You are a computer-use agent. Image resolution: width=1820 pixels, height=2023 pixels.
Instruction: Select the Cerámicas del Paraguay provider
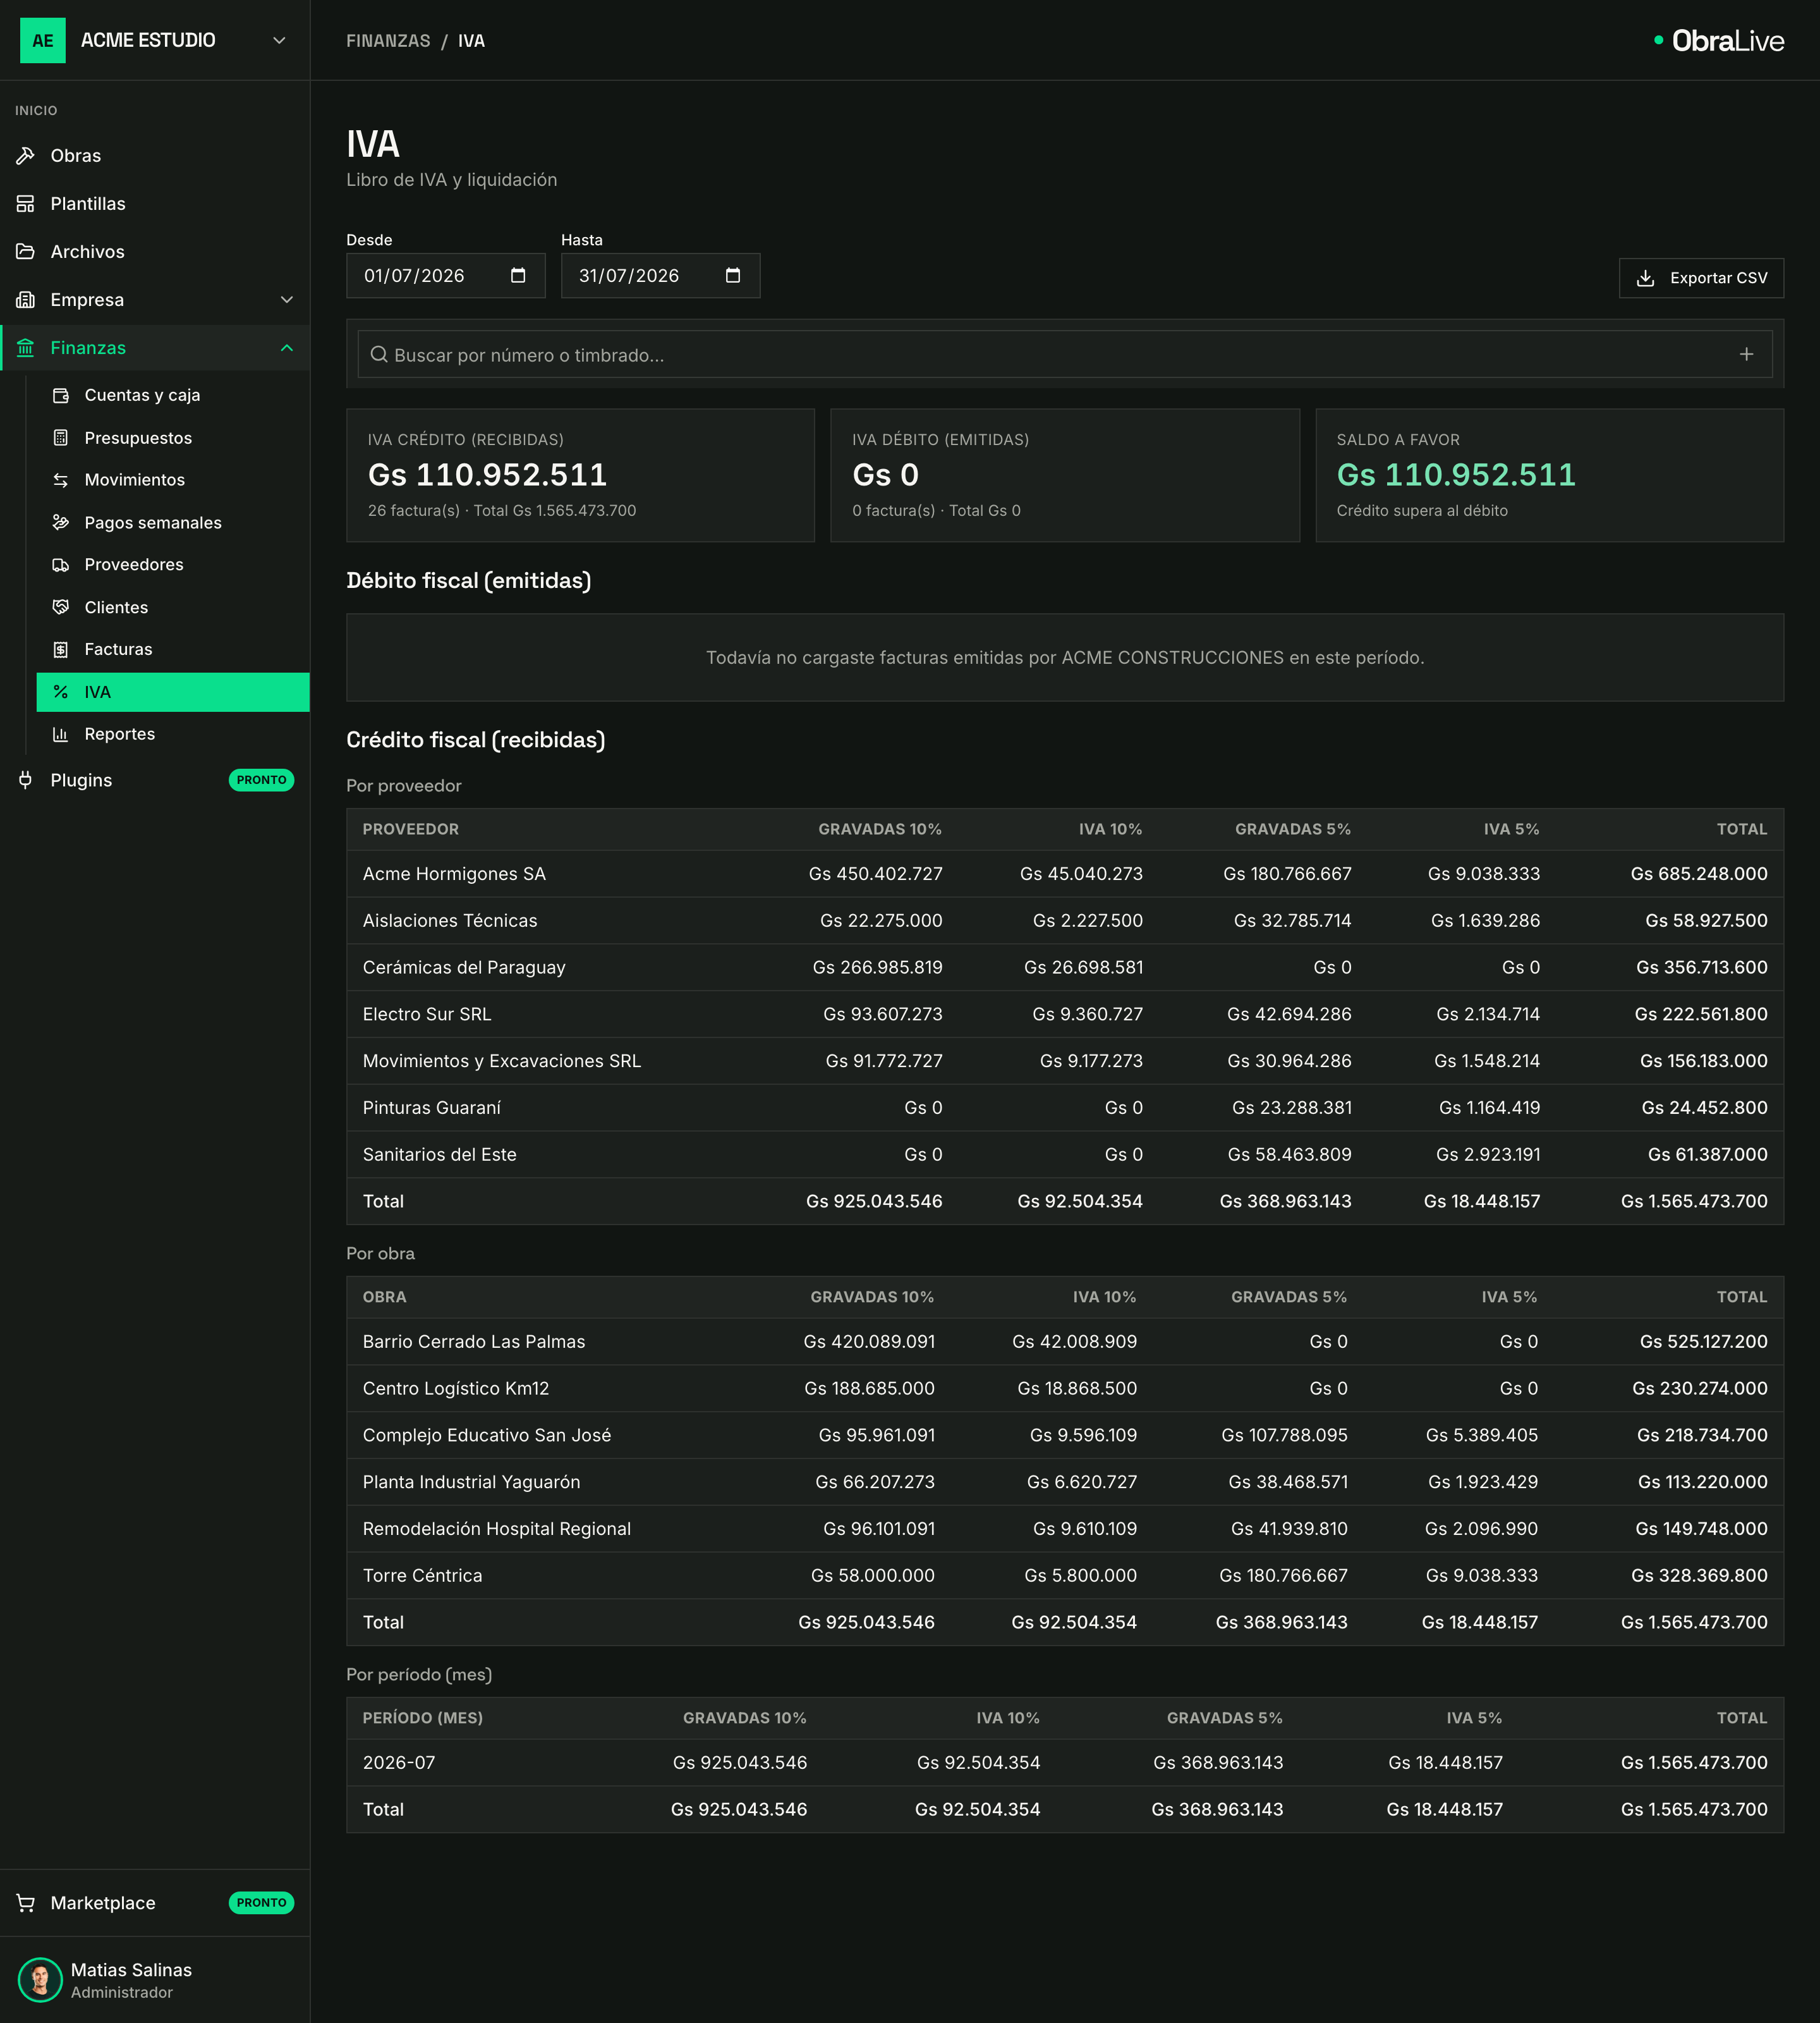(x=1065, y=967)
